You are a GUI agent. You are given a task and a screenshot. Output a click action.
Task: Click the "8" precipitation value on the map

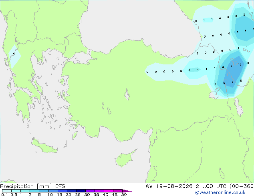(232, 82)
